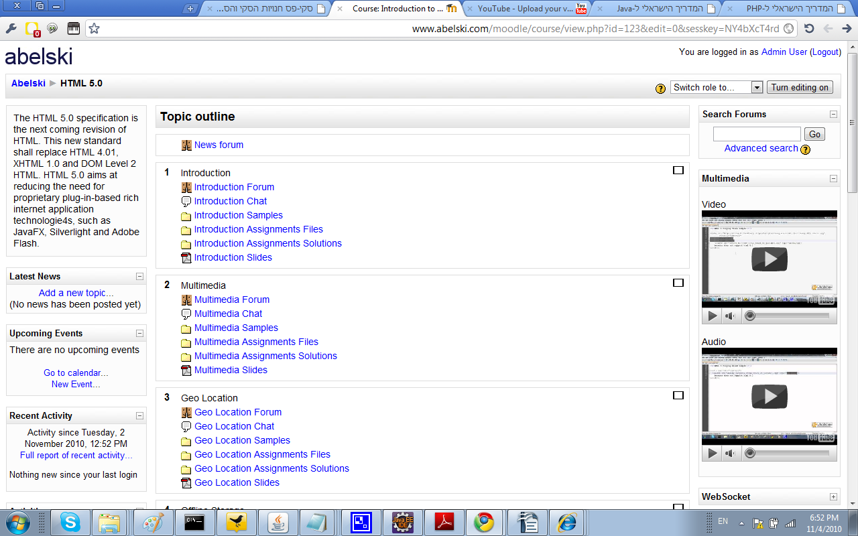Open the Advanced search link

coord(761,148)
